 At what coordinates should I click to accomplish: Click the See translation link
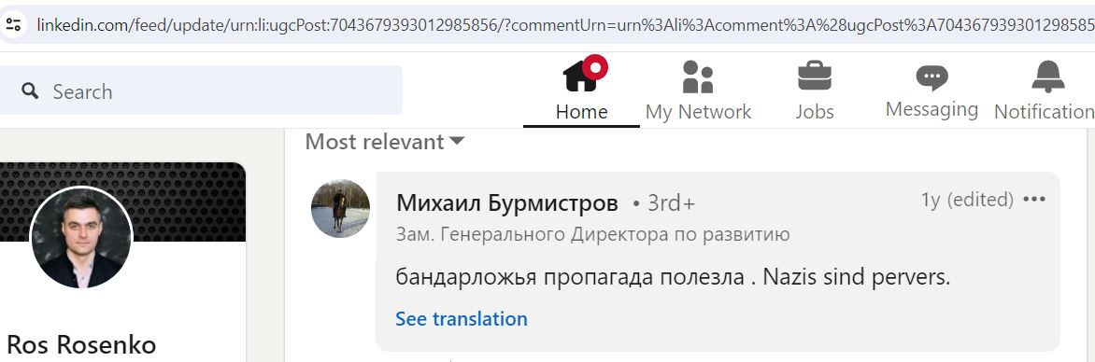click(461, 319)
